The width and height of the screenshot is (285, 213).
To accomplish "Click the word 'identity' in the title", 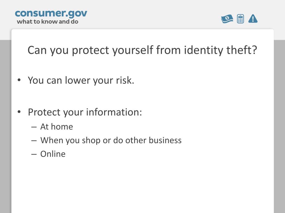I will [x=203, y=50].
